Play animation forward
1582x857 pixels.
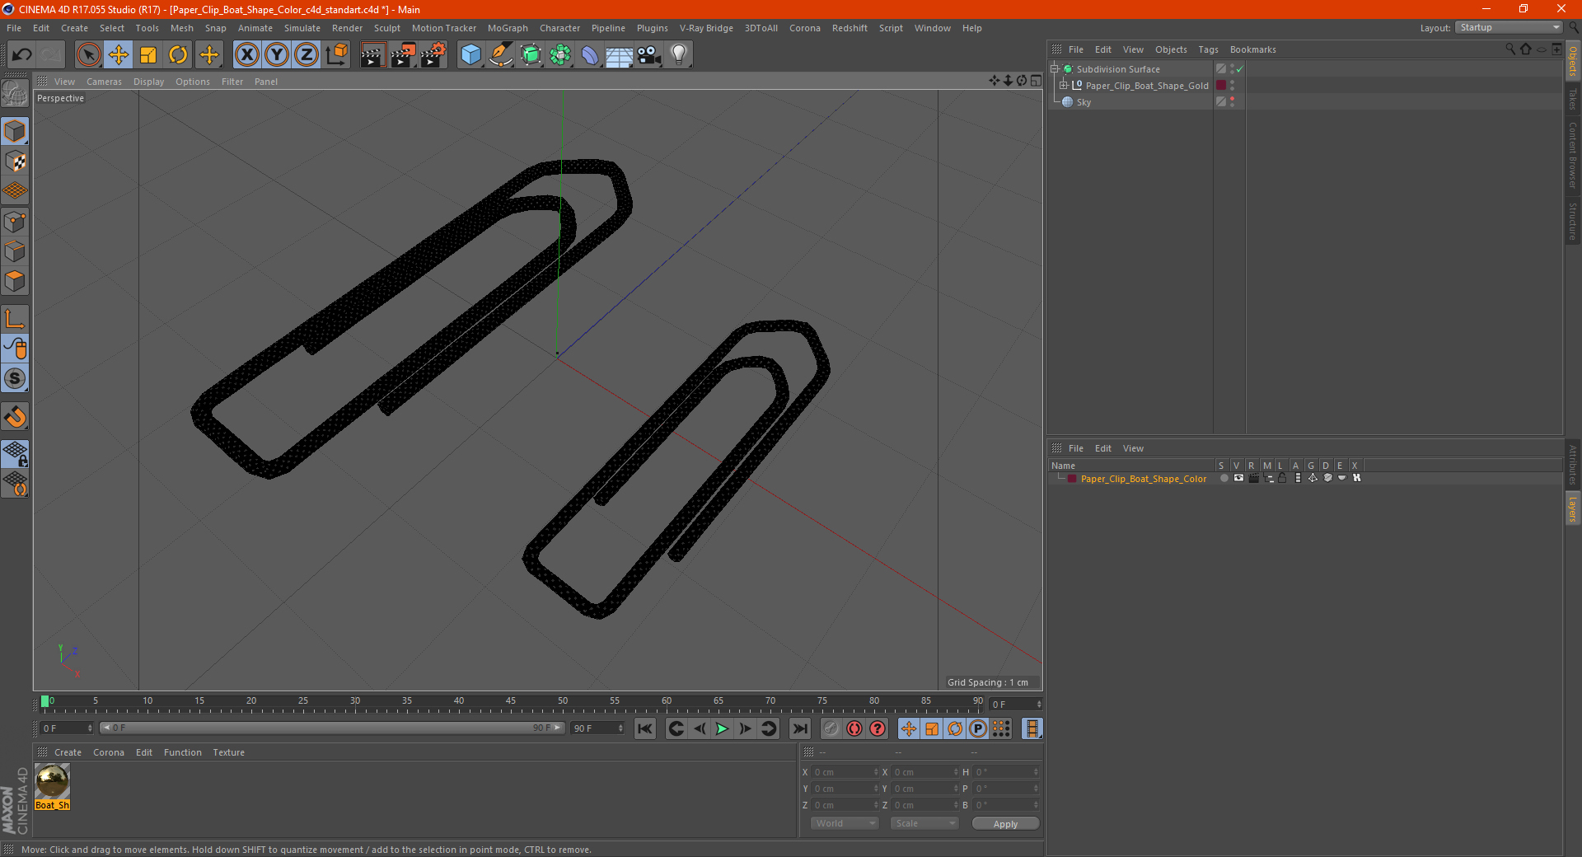[722, 728]
